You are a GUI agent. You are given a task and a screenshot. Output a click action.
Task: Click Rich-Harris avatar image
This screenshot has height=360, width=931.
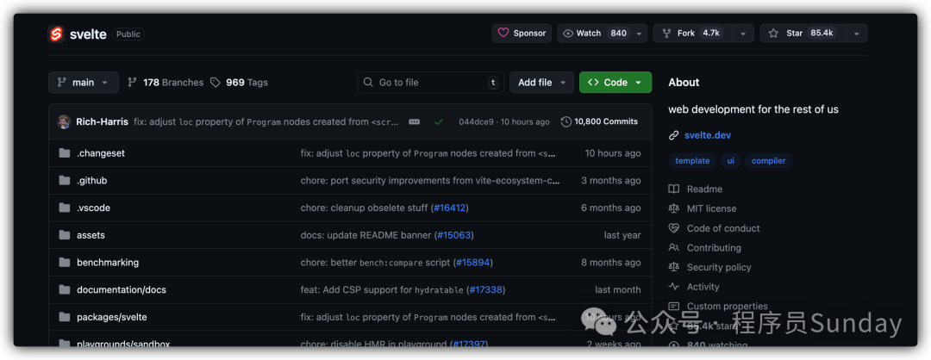coord(65,122)
